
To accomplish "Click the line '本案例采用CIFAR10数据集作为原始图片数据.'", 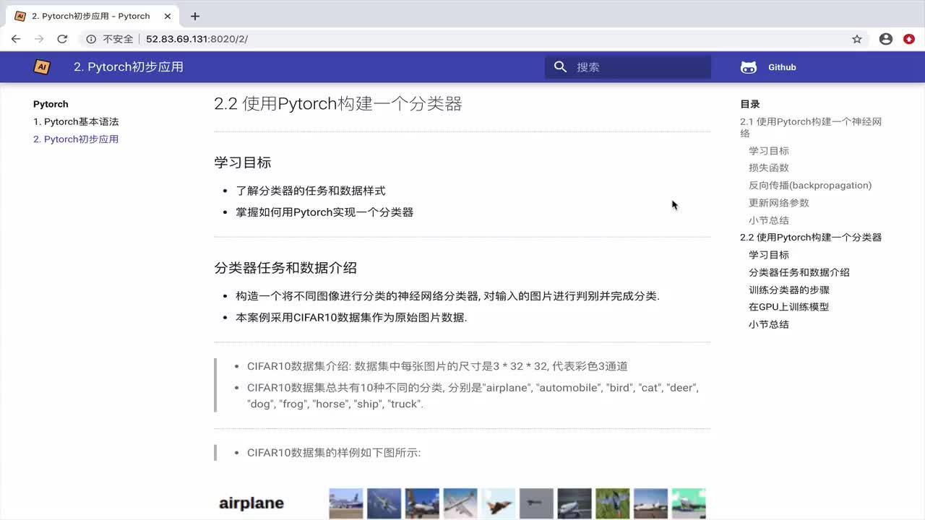I will pos(351,317).
